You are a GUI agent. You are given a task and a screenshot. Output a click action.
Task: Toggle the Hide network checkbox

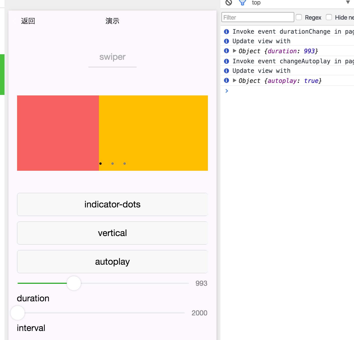pos(329,17)
